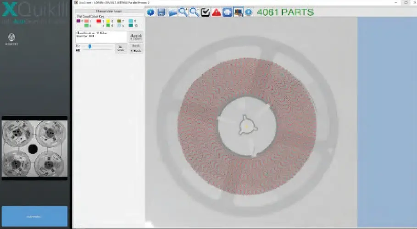Click the red warning triangle icon
417x229 pixels.
217,12
